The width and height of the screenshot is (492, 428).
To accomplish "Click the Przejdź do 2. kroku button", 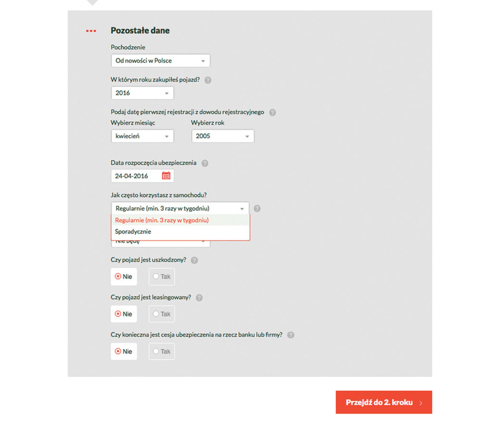I will pyautogui.click(x=384, y=402).
